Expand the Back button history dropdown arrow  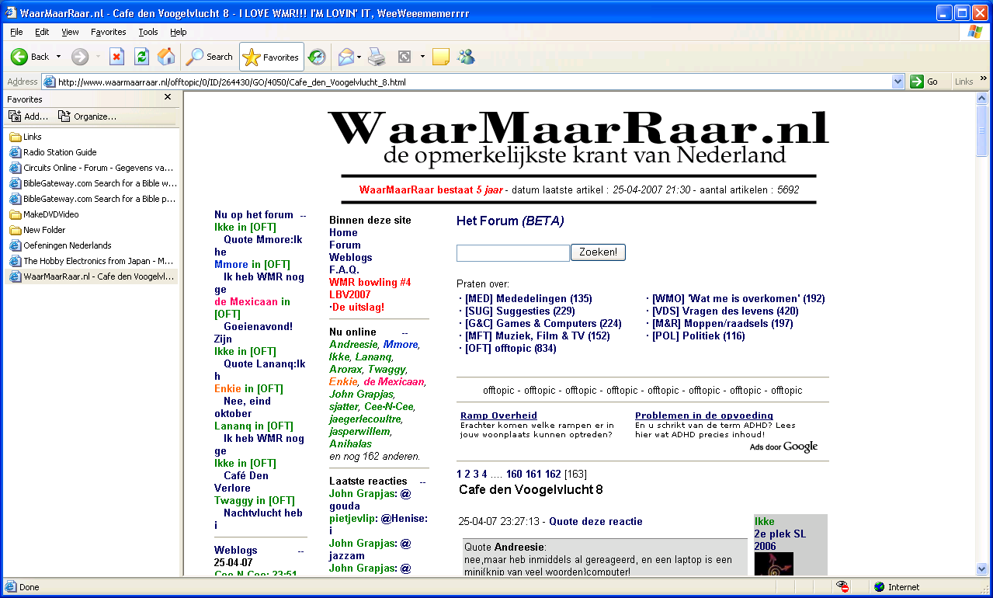click(x=58, y=57)
